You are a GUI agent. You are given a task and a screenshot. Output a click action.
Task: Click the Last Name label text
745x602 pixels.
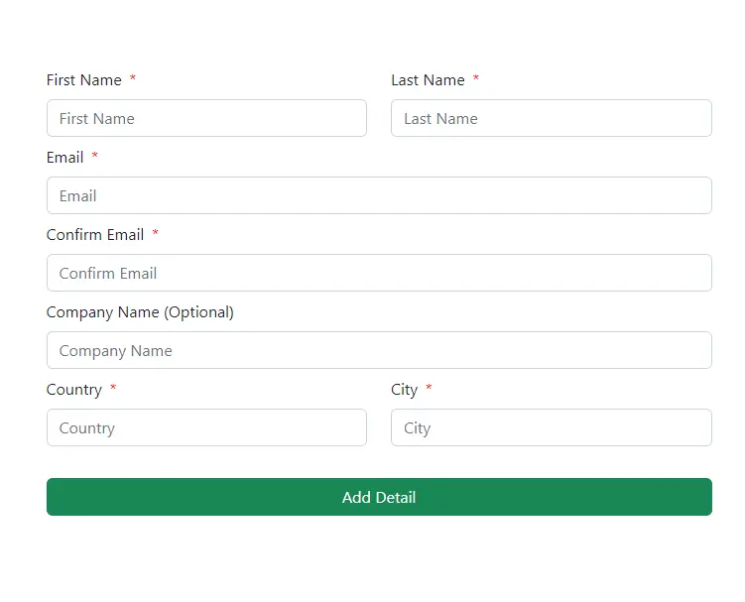point(428,79)
